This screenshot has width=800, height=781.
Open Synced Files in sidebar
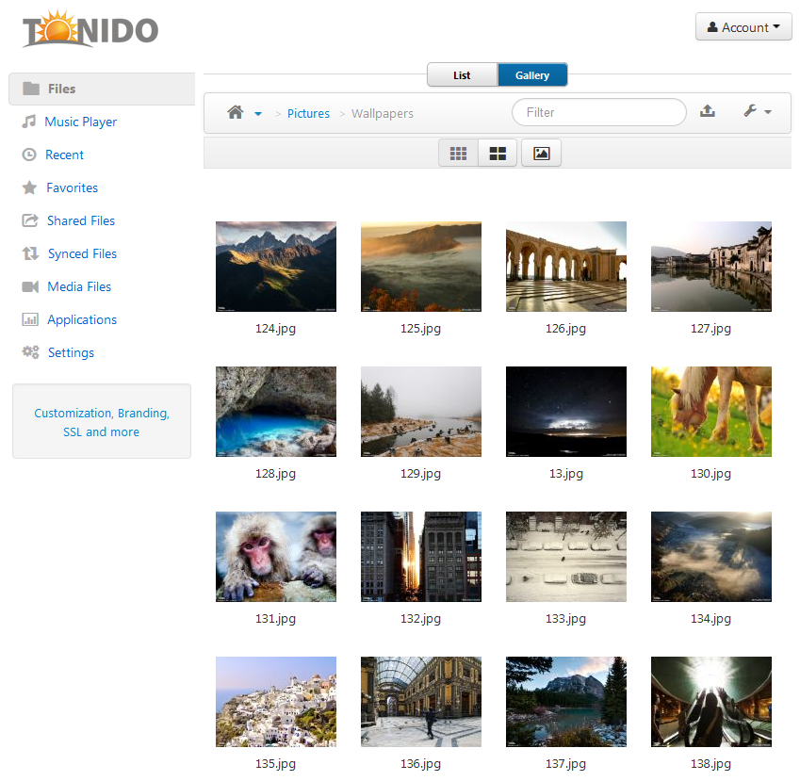[82, 253]
